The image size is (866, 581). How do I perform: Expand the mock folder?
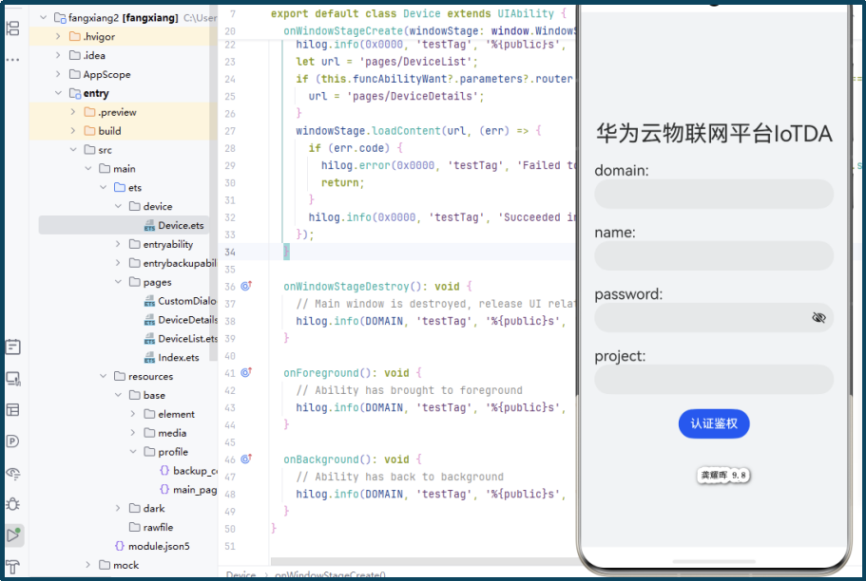coord(87,565)
